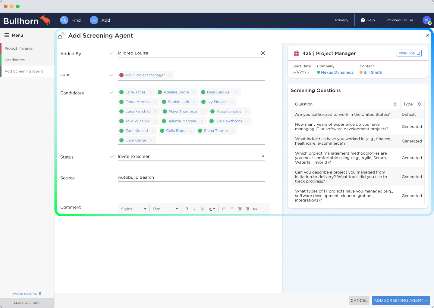Apply italic formatting in comment editor
Image resolution: width=434 pixels, height=308 pixels.
[195, 209]
